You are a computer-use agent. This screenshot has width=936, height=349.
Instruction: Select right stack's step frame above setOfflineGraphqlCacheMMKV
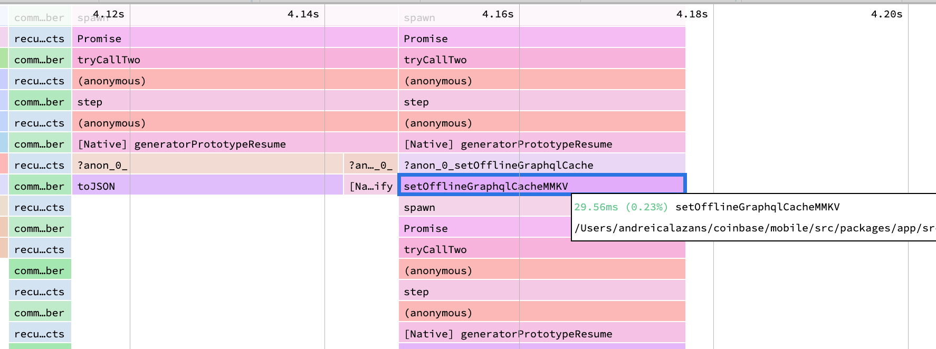(x=542, y=101)
